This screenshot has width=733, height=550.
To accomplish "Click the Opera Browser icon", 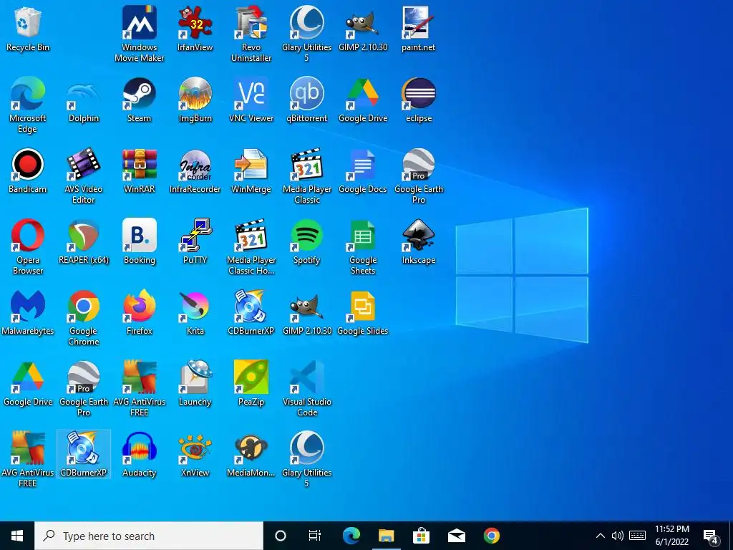I will pyautogui.click(x=28, y=247).
